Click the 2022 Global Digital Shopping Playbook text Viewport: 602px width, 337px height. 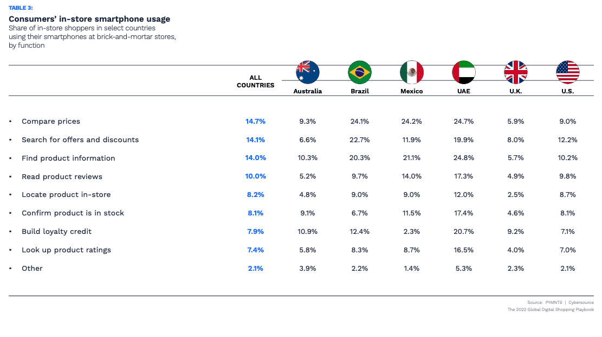tap(551, 309)
